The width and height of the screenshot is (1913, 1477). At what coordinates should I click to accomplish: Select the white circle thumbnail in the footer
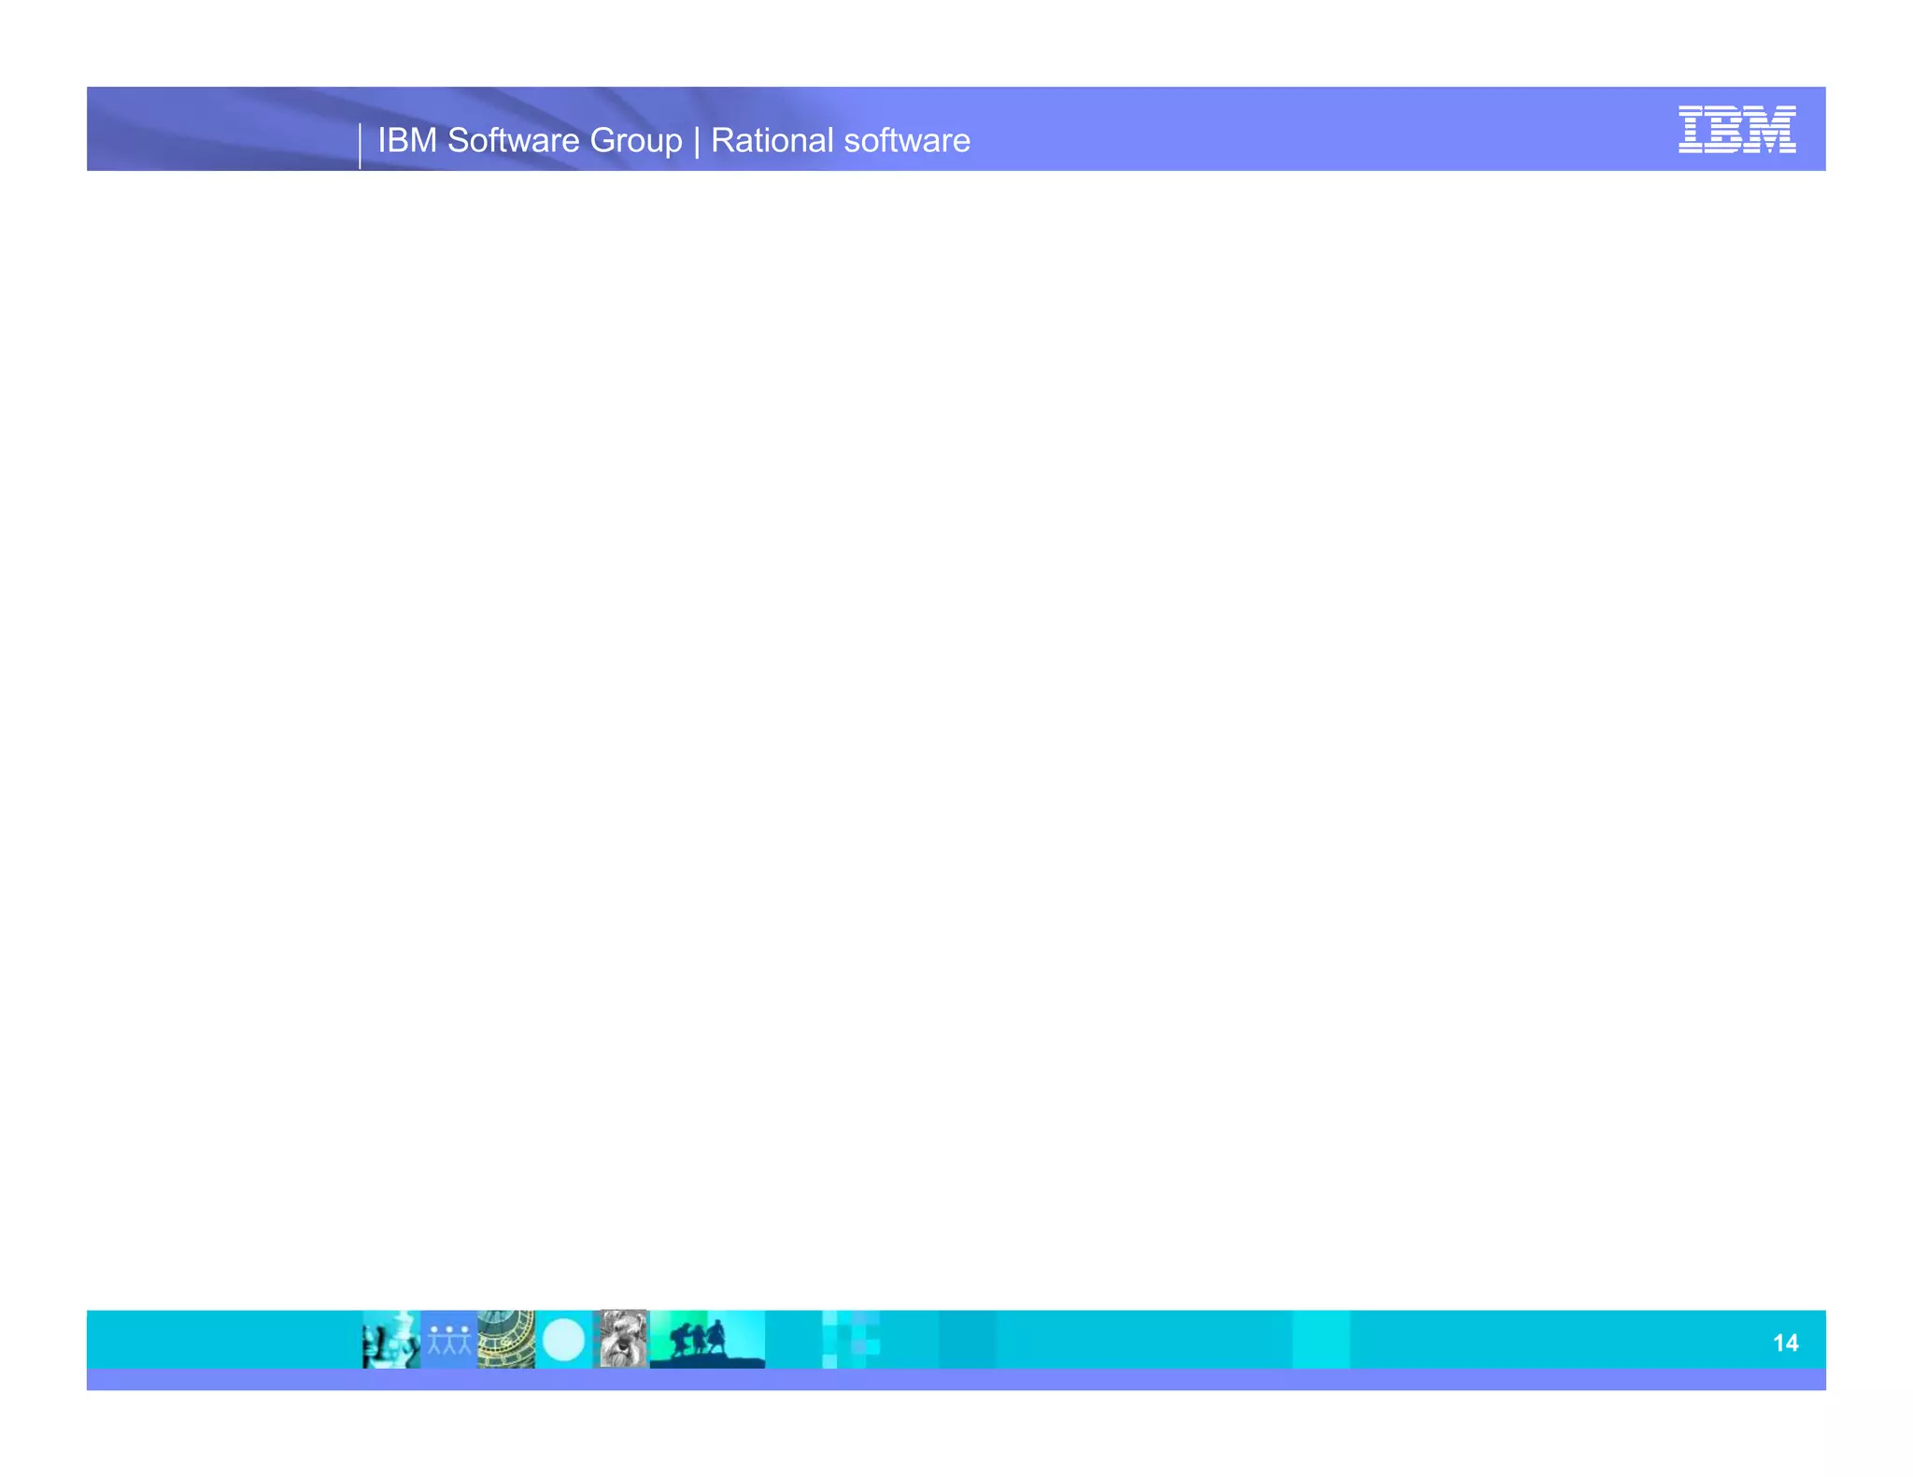563,1339
